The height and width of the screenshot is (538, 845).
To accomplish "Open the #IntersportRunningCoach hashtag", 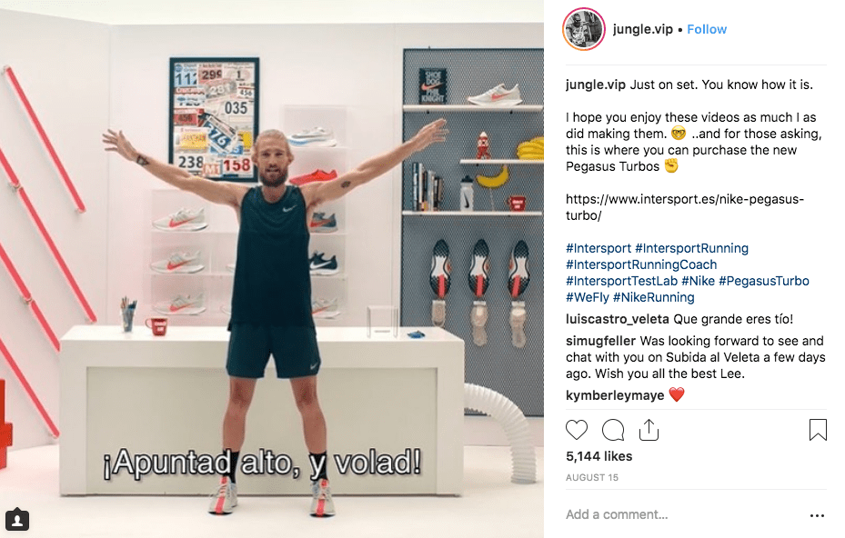I will [641, 265].
